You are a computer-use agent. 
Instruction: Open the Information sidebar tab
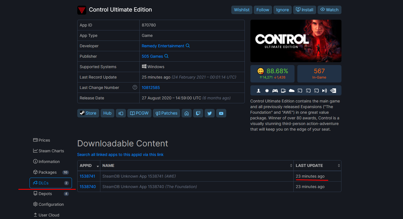pyautogui.click(x=51, y=162)
